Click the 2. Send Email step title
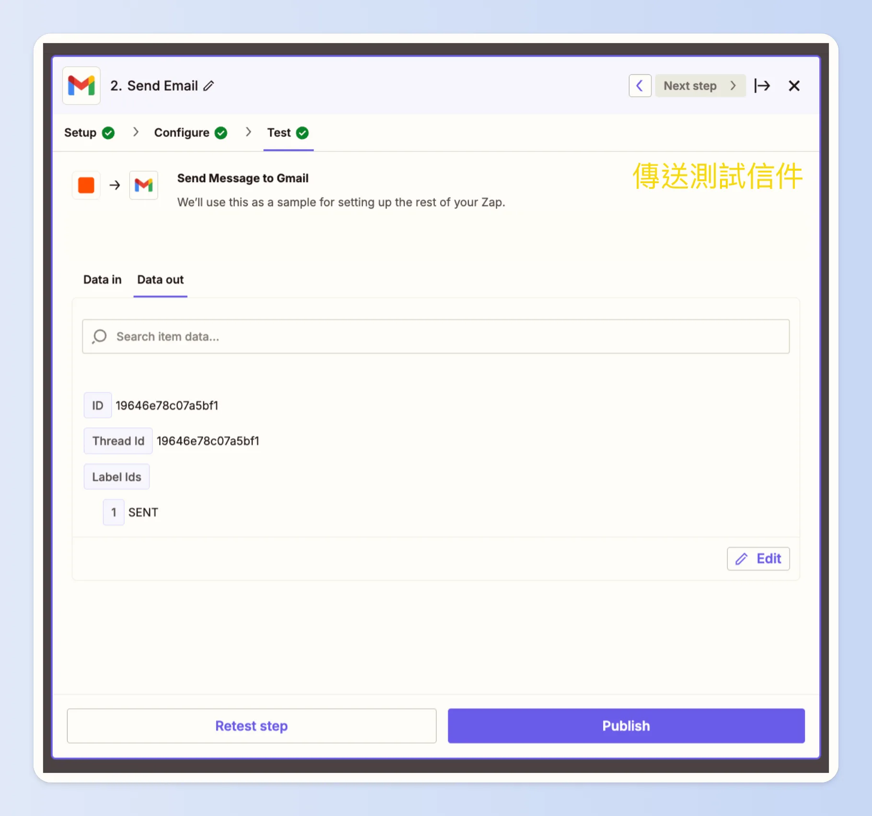The width and height of the screenshot is (872, 816). [154, 86]
